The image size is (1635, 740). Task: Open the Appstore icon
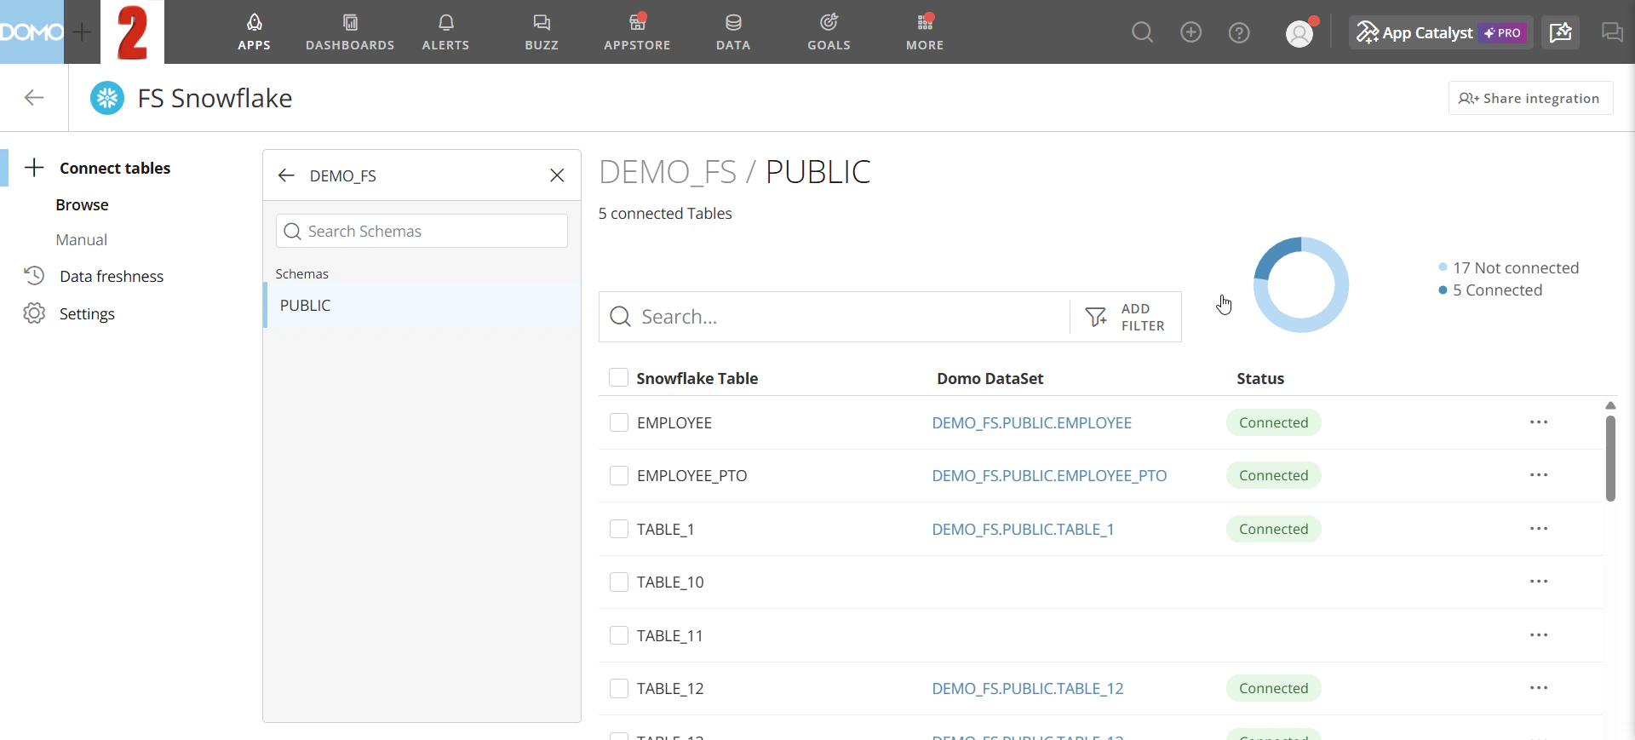coord(638,22)
